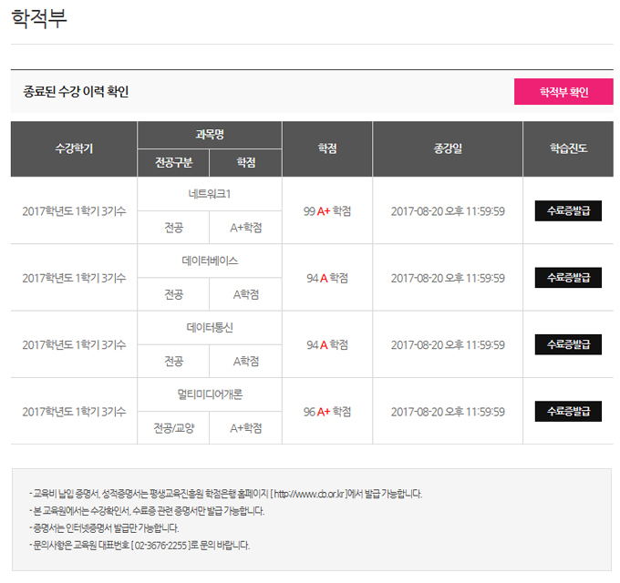Viewport: 620px width, 583px height.
Task: Click the 과목명 column header
Action: pos(210,134)
